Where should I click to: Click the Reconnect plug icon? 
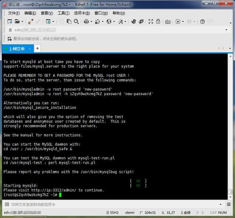[31, 21]
